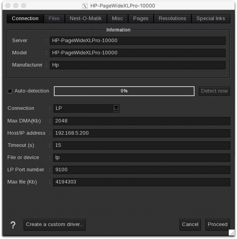Focus the Server name field
237x239 pixels.
click(x=138, y=41)
